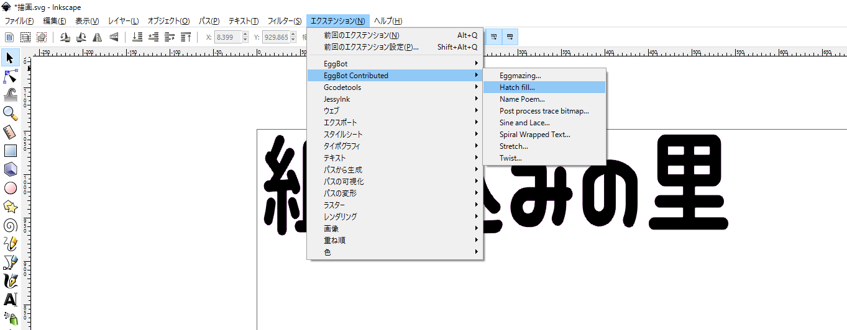This screenshot has width=847, height=330.
Task: Click the X coordinate input field
Action: point(227,37)
